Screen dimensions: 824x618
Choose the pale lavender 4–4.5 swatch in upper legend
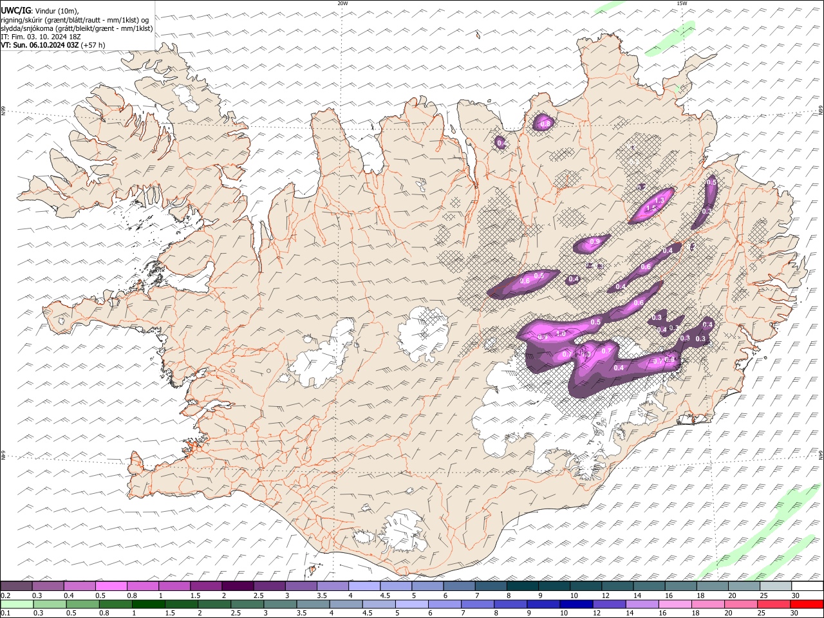click(x=364, y=586)
